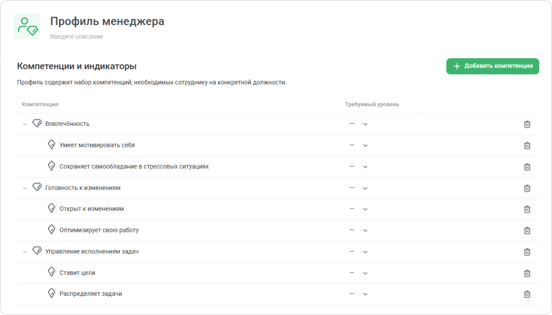Open required level dropdown for Ставит цели

[x=365, y=273]
